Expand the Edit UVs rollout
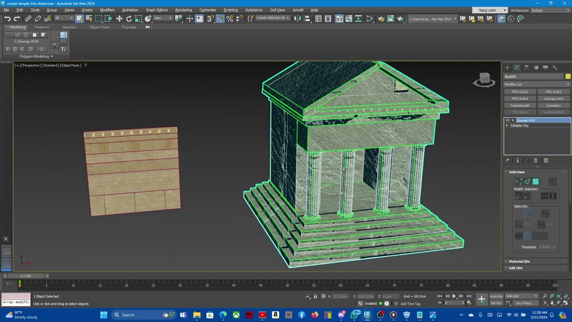The height and width of the screenshot is (322, 572). (x=516, y=268)
